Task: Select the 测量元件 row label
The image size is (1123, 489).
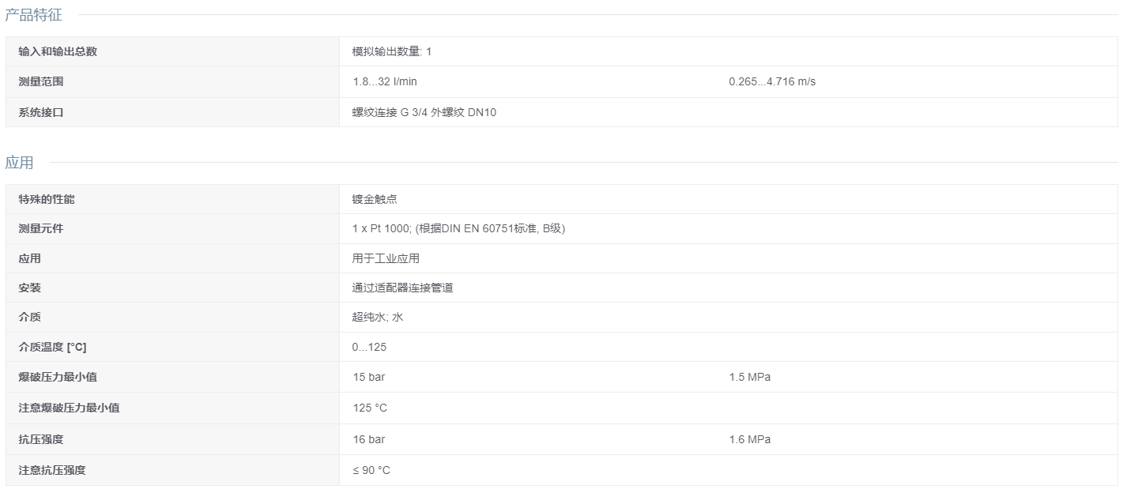Action: pos(41,228)
